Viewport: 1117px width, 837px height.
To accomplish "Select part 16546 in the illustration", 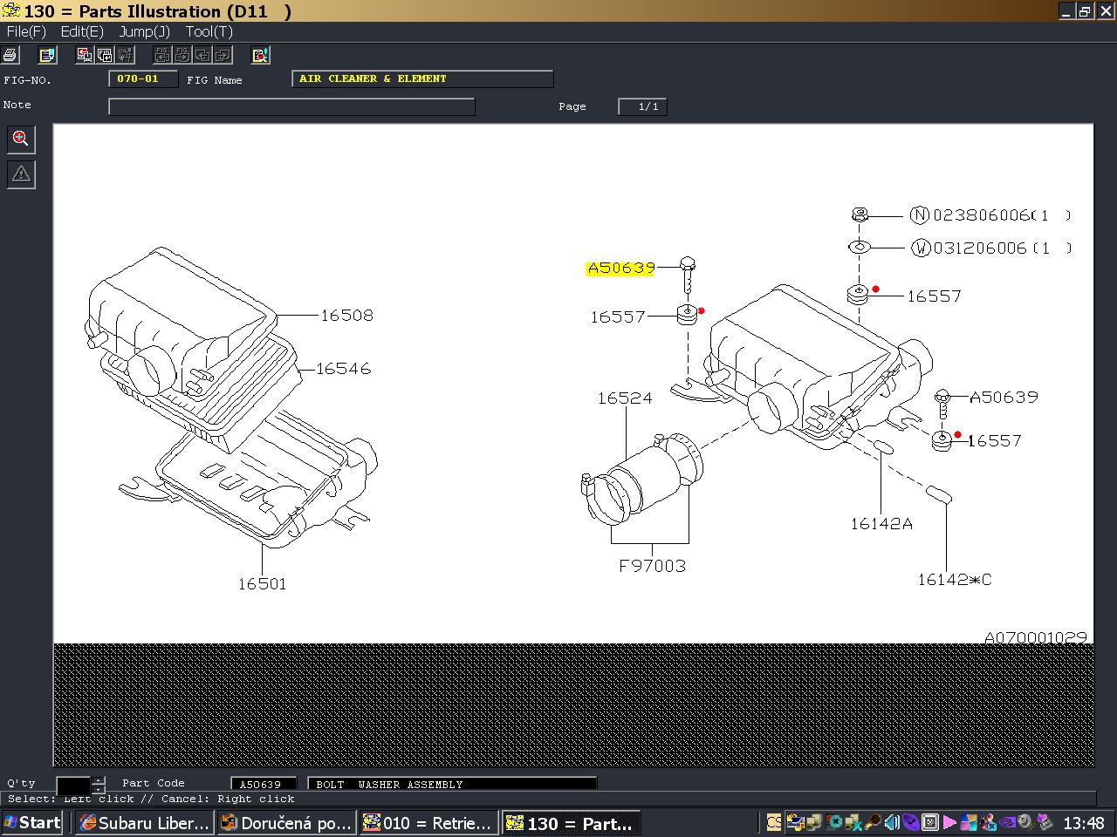I will (343, 369).
